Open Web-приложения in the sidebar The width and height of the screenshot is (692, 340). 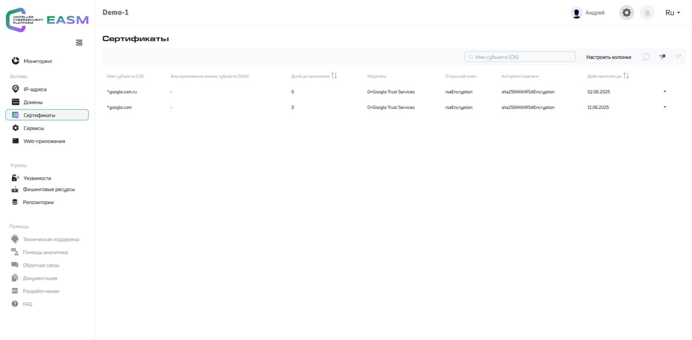point(44,141)
